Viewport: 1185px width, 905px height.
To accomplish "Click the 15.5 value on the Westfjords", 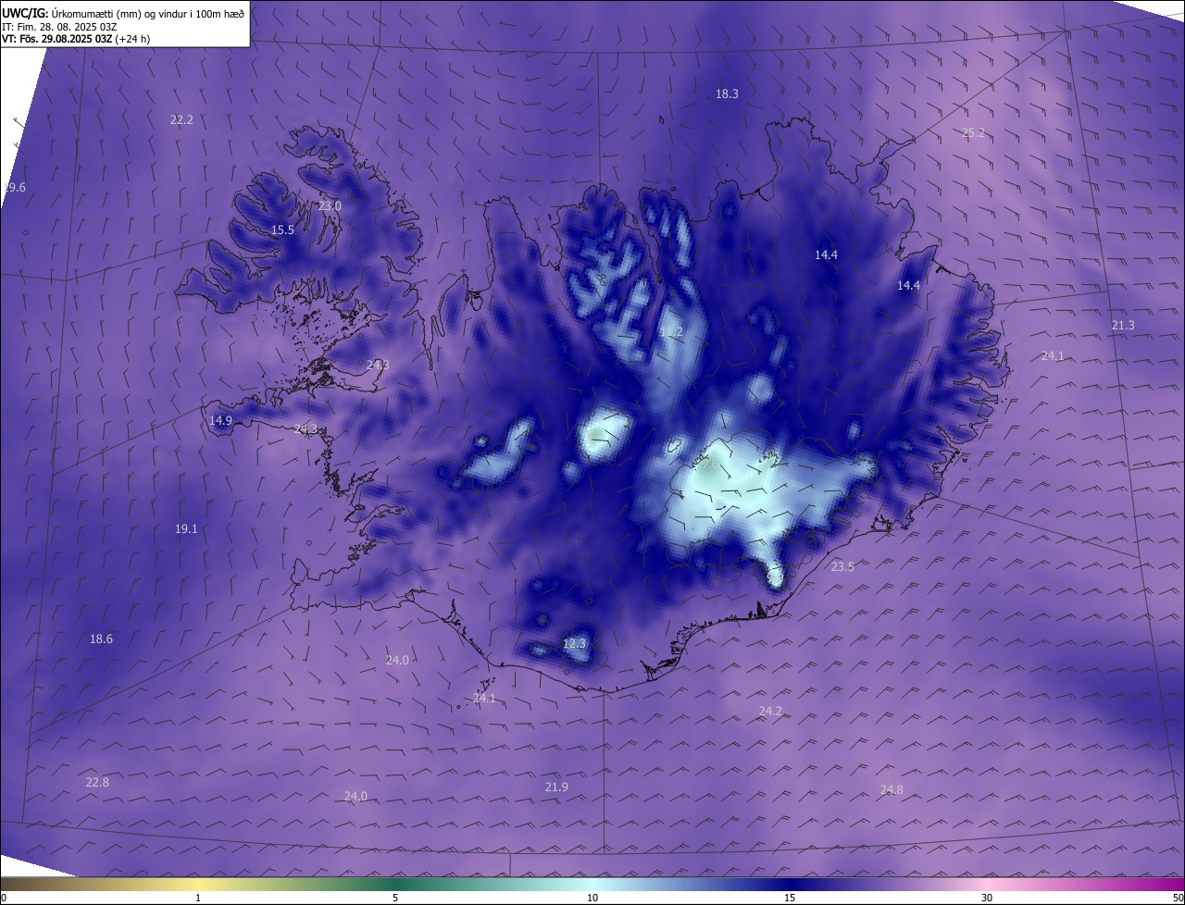I will coord(282,229).
